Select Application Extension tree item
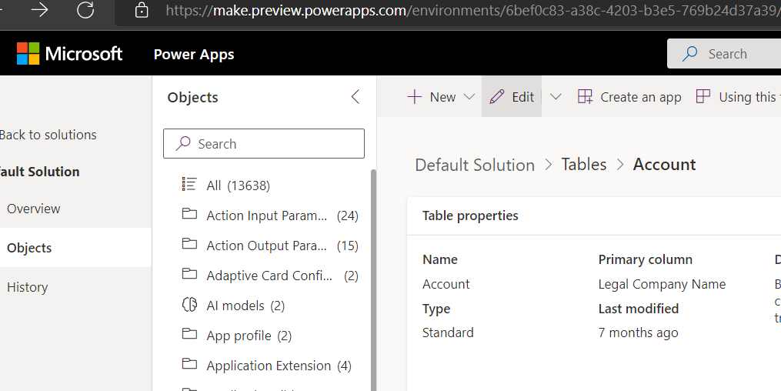Viewport: 781px width, 391px height. click(x=269, y=366)
